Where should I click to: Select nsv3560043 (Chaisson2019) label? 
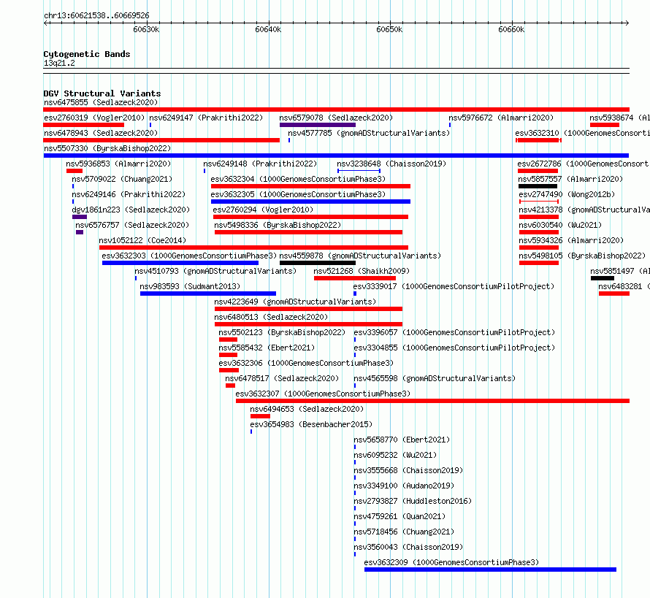click(409, 547)
